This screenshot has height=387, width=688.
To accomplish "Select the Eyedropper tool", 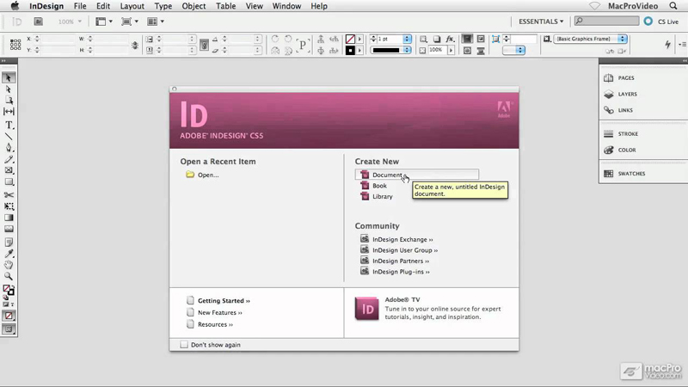I will 9,254.
